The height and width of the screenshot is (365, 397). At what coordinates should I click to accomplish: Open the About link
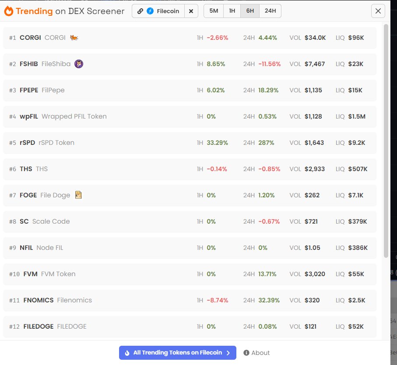(x=256, y=353)
